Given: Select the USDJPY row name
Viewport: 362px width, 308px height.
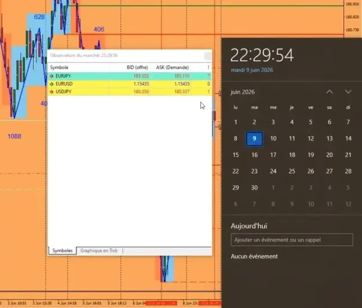Looking at the screenshot, I should (64, 92).
